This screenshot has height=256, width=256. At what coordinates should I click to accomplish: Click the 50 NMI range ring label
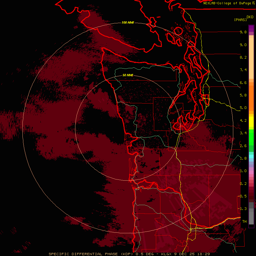[128, 75]
